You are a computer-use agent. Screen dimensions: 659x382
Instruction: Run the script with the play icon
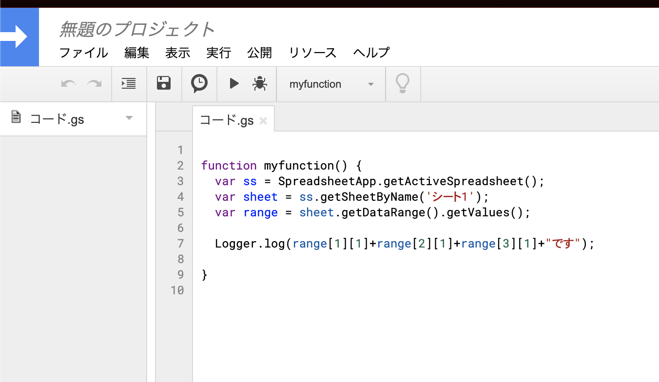tap(234, 83)
